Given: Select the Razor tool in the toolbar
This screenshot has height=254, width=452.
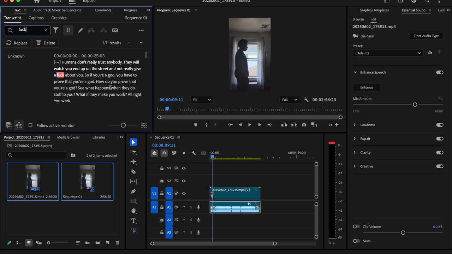Looking at the screenshot, I should [x=133, y=172].
